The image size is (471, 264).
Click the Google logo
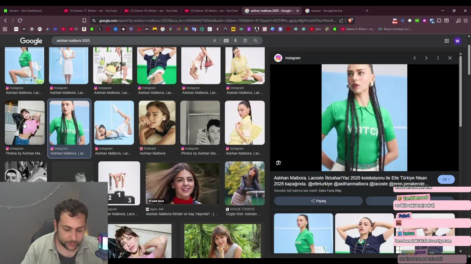pyautogui.click(x=31, y=41)
